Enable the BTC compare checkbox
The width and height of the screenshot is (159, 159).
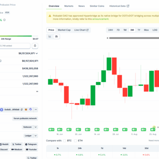(64, 141)
